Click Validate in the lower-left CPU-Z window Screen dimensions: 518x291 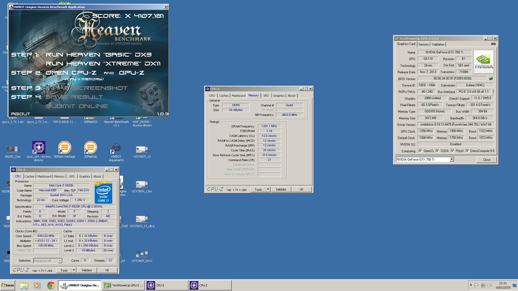[x=87, y=270]
